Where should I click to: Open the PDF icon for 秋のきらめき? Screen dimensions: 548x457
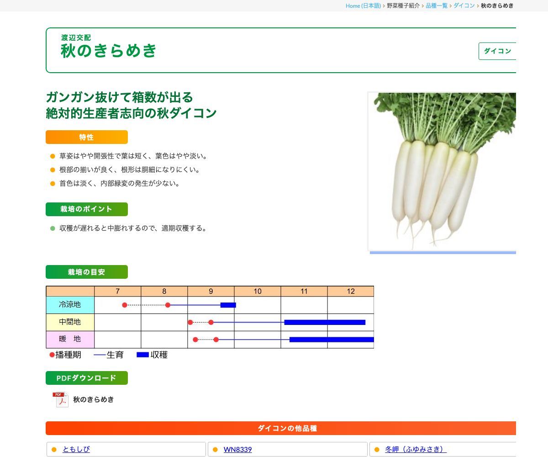[x=60, y=399]
